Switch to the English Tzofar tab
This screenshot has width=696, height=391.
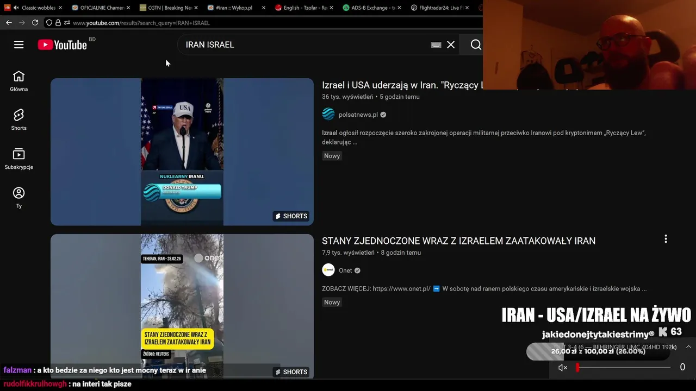304,8
